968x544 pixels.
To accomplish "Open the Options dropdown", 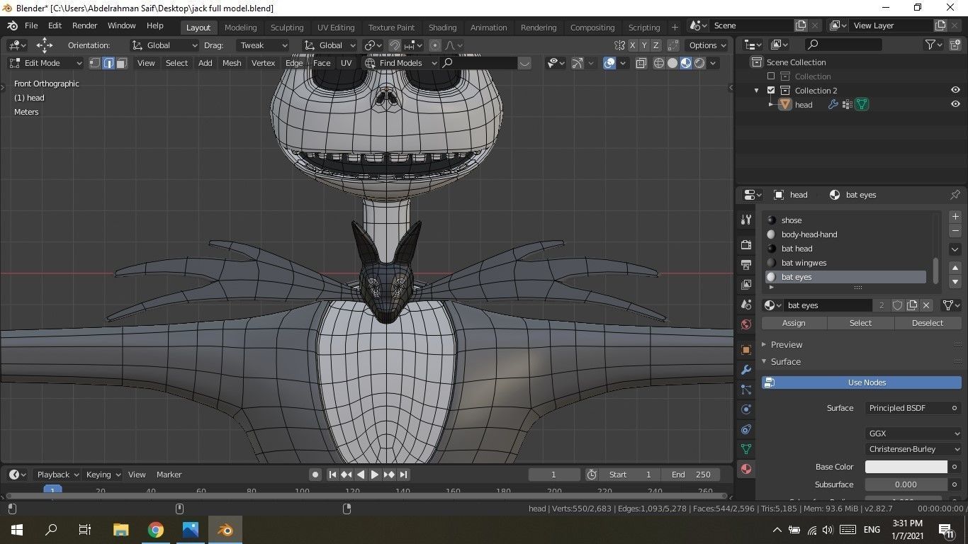I will [707, 45].
